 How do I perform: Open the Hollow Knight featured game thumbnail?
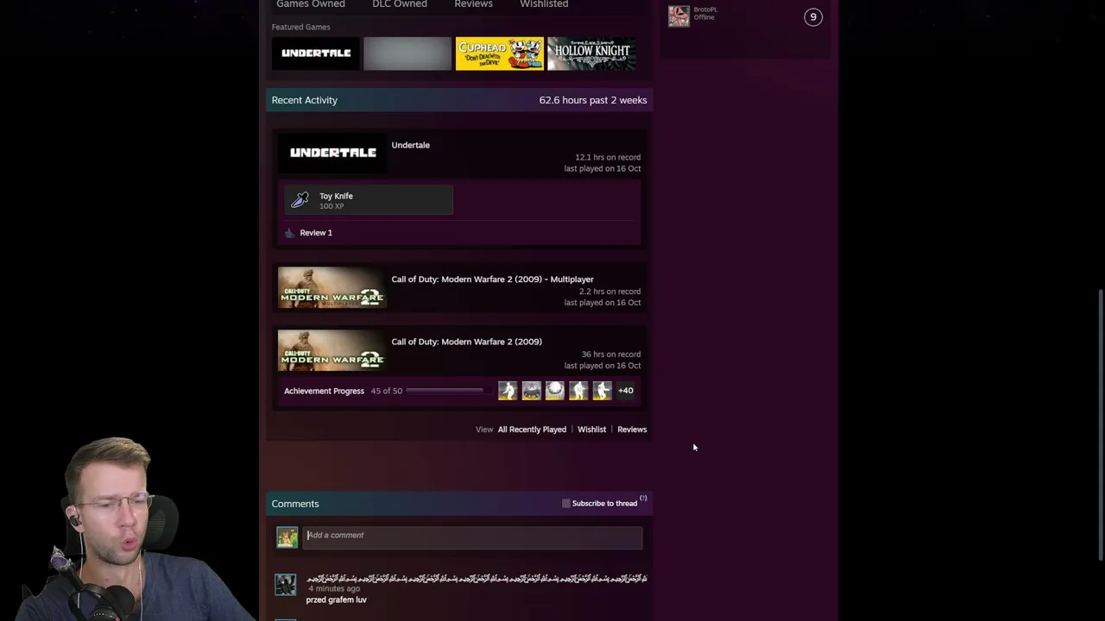[x=591, y=53]
